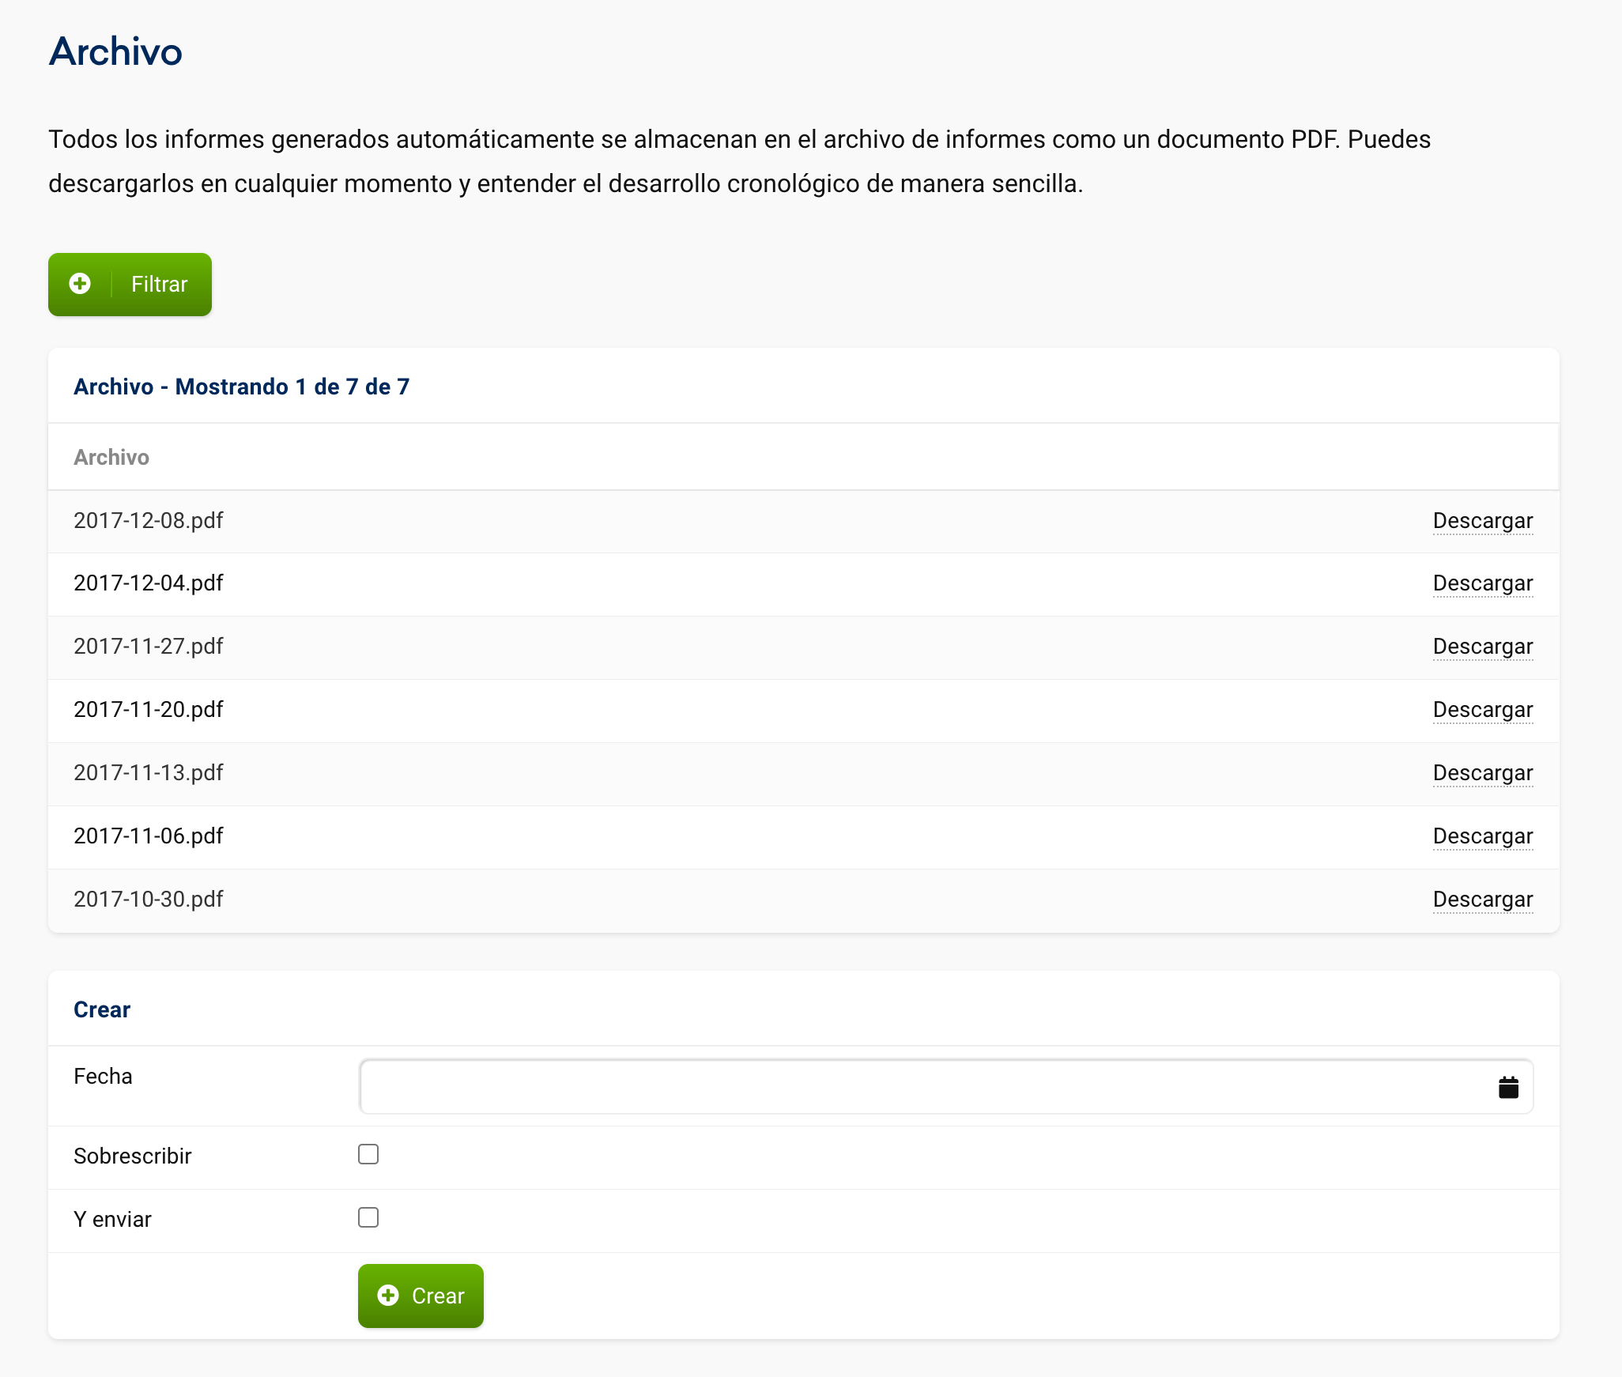Click Descargar for 2017-11-27.pdf
1622x1377 pixels.
coord(1482,647)
